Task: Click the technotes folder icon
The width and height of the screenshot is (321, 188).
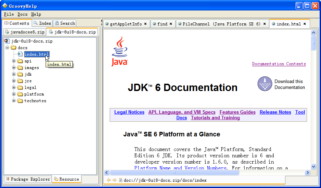Action: pos(20,101)
